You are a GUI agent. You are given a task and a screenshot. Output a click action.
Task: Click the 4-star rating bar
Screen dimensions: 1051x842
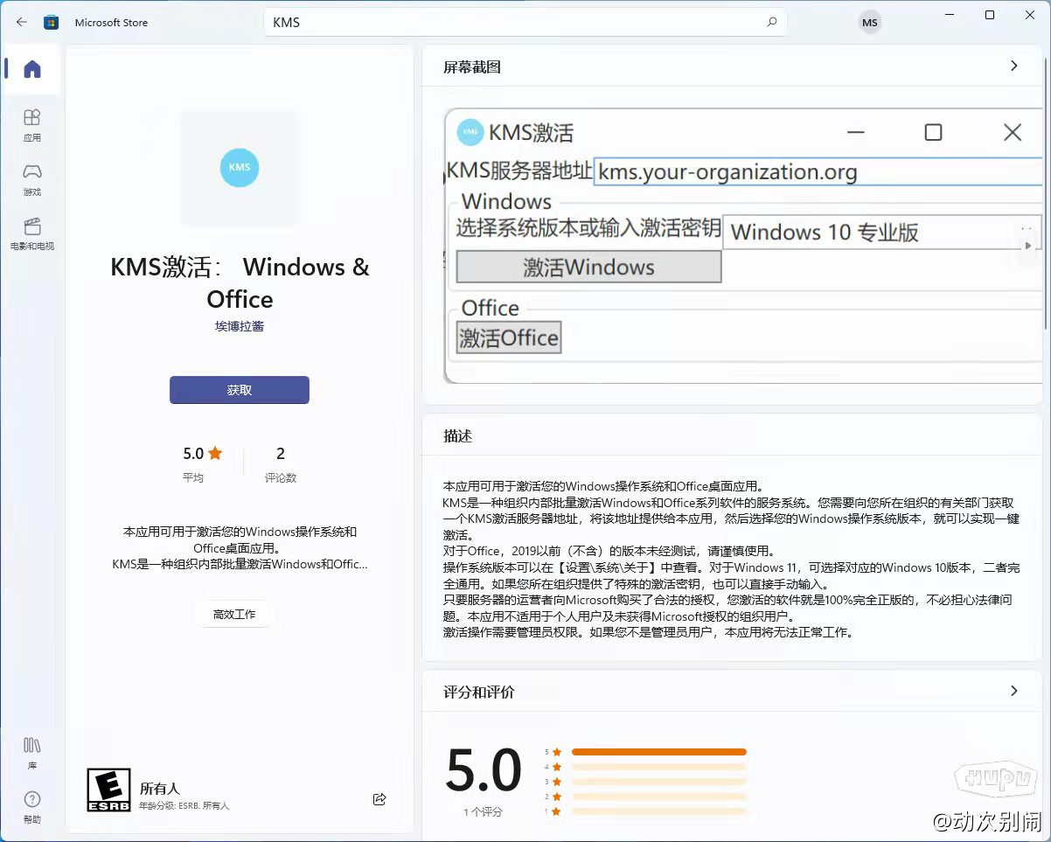(659, 767)
